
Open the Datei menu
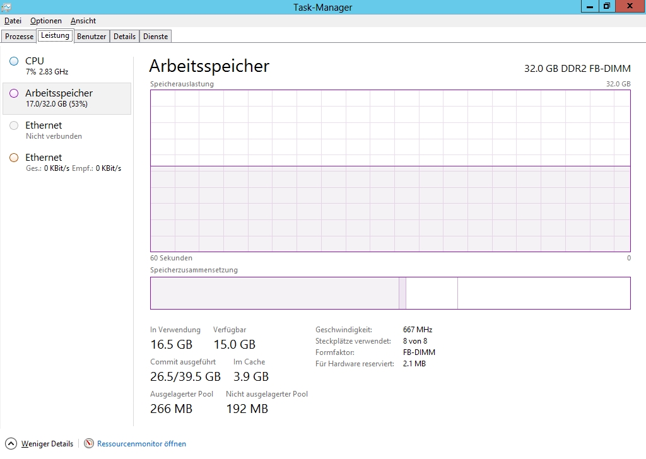point(13,21)
